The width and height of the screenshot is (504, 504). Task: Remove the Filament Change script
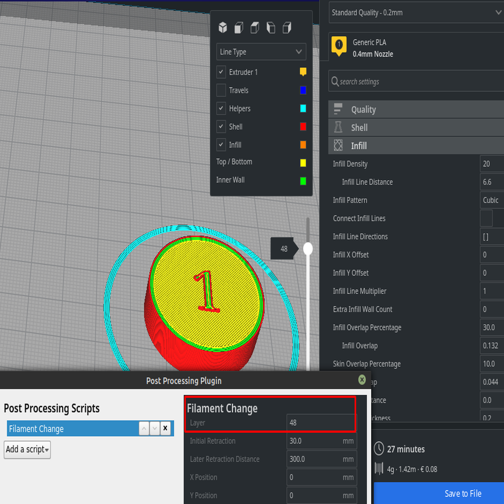point(165,429)
